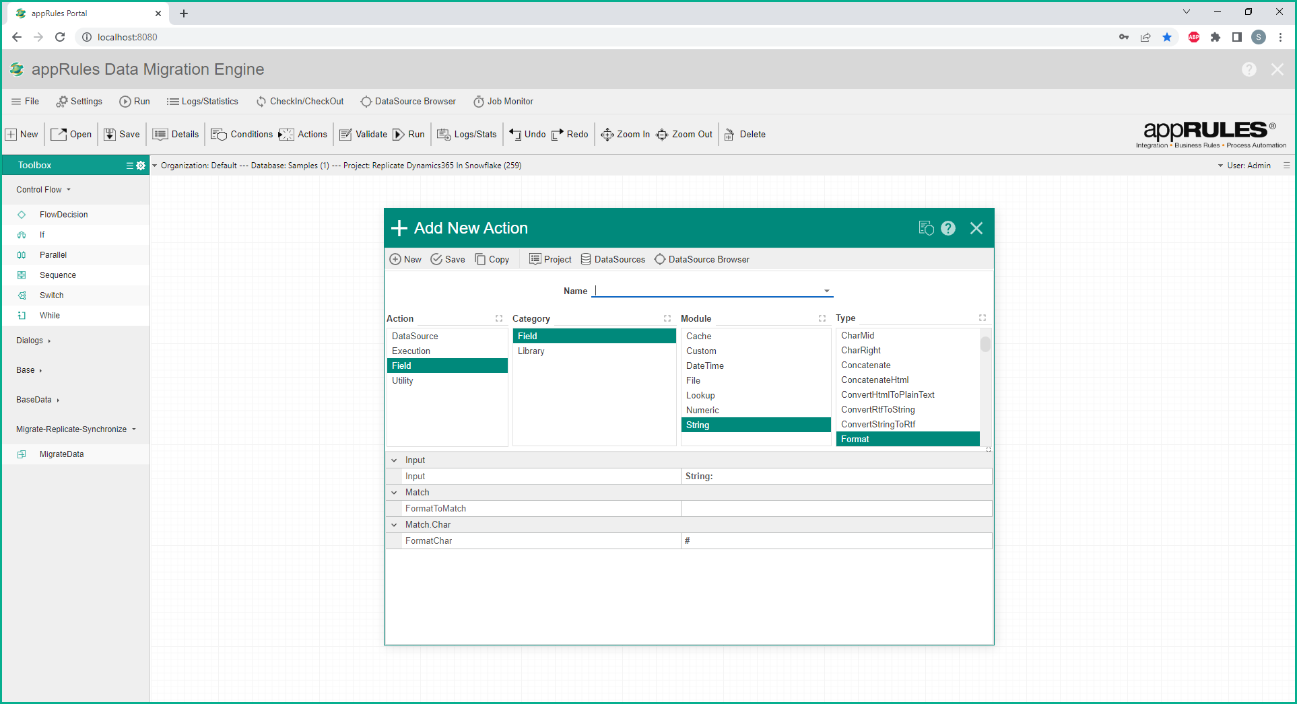
Task: Click the FormatChar value field
Action: coord(836,541)
